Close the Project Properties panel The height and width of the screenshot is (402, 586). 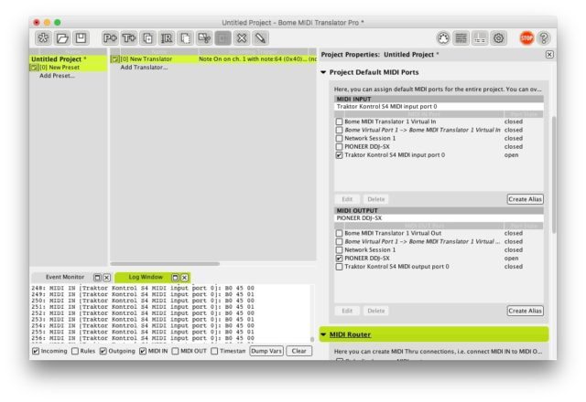549,55
